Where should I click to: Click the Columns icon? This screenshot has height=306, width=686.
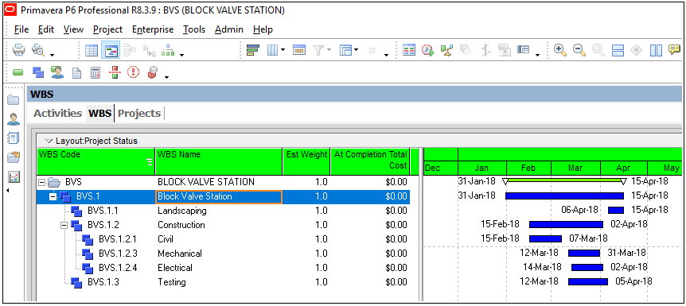point(272,50)
